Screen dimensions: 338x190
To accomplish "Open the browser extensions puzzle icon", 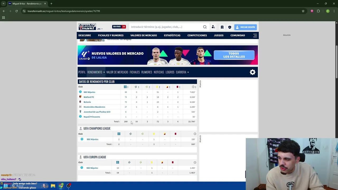I will [318, 11].
